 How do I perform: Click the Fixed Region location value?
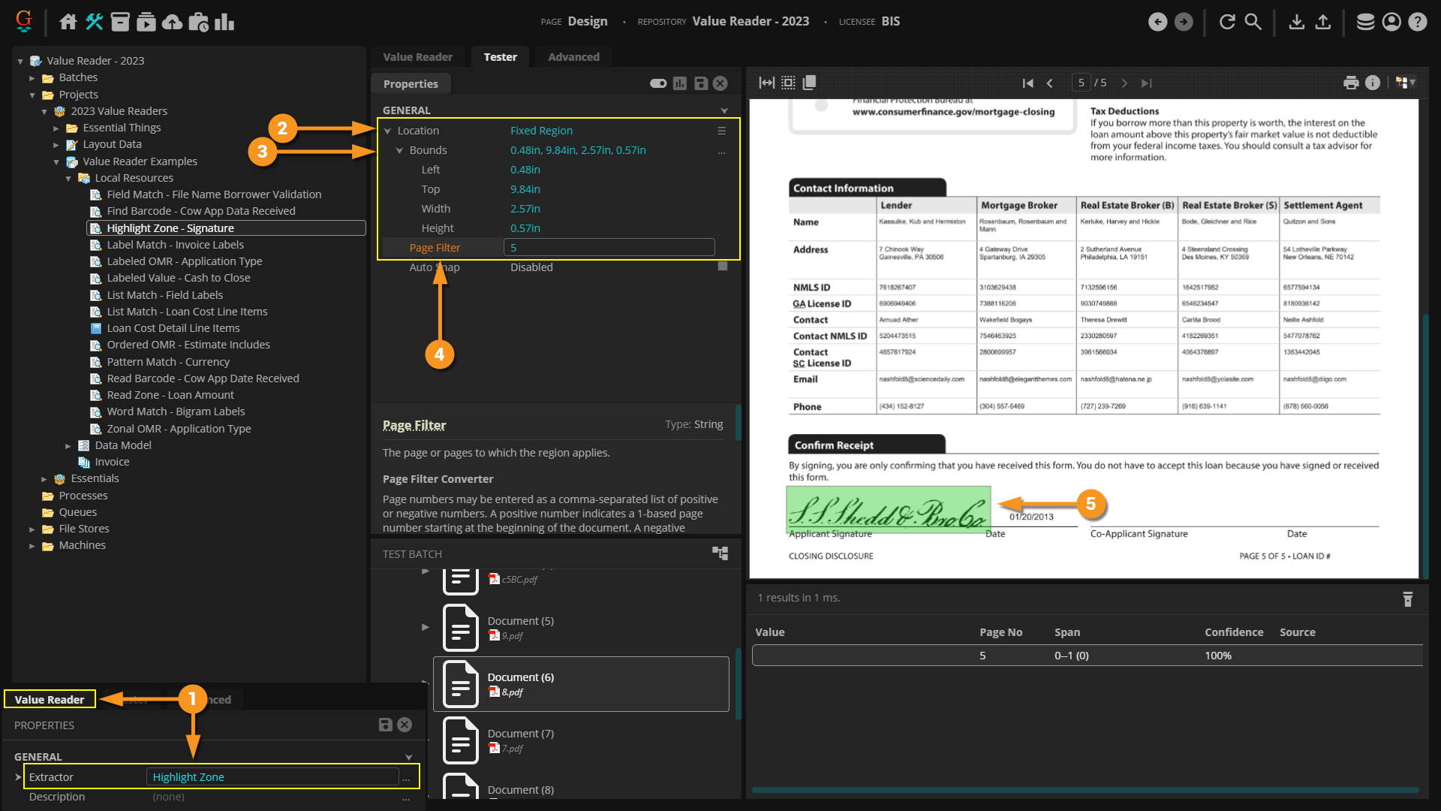click(541, 131)
